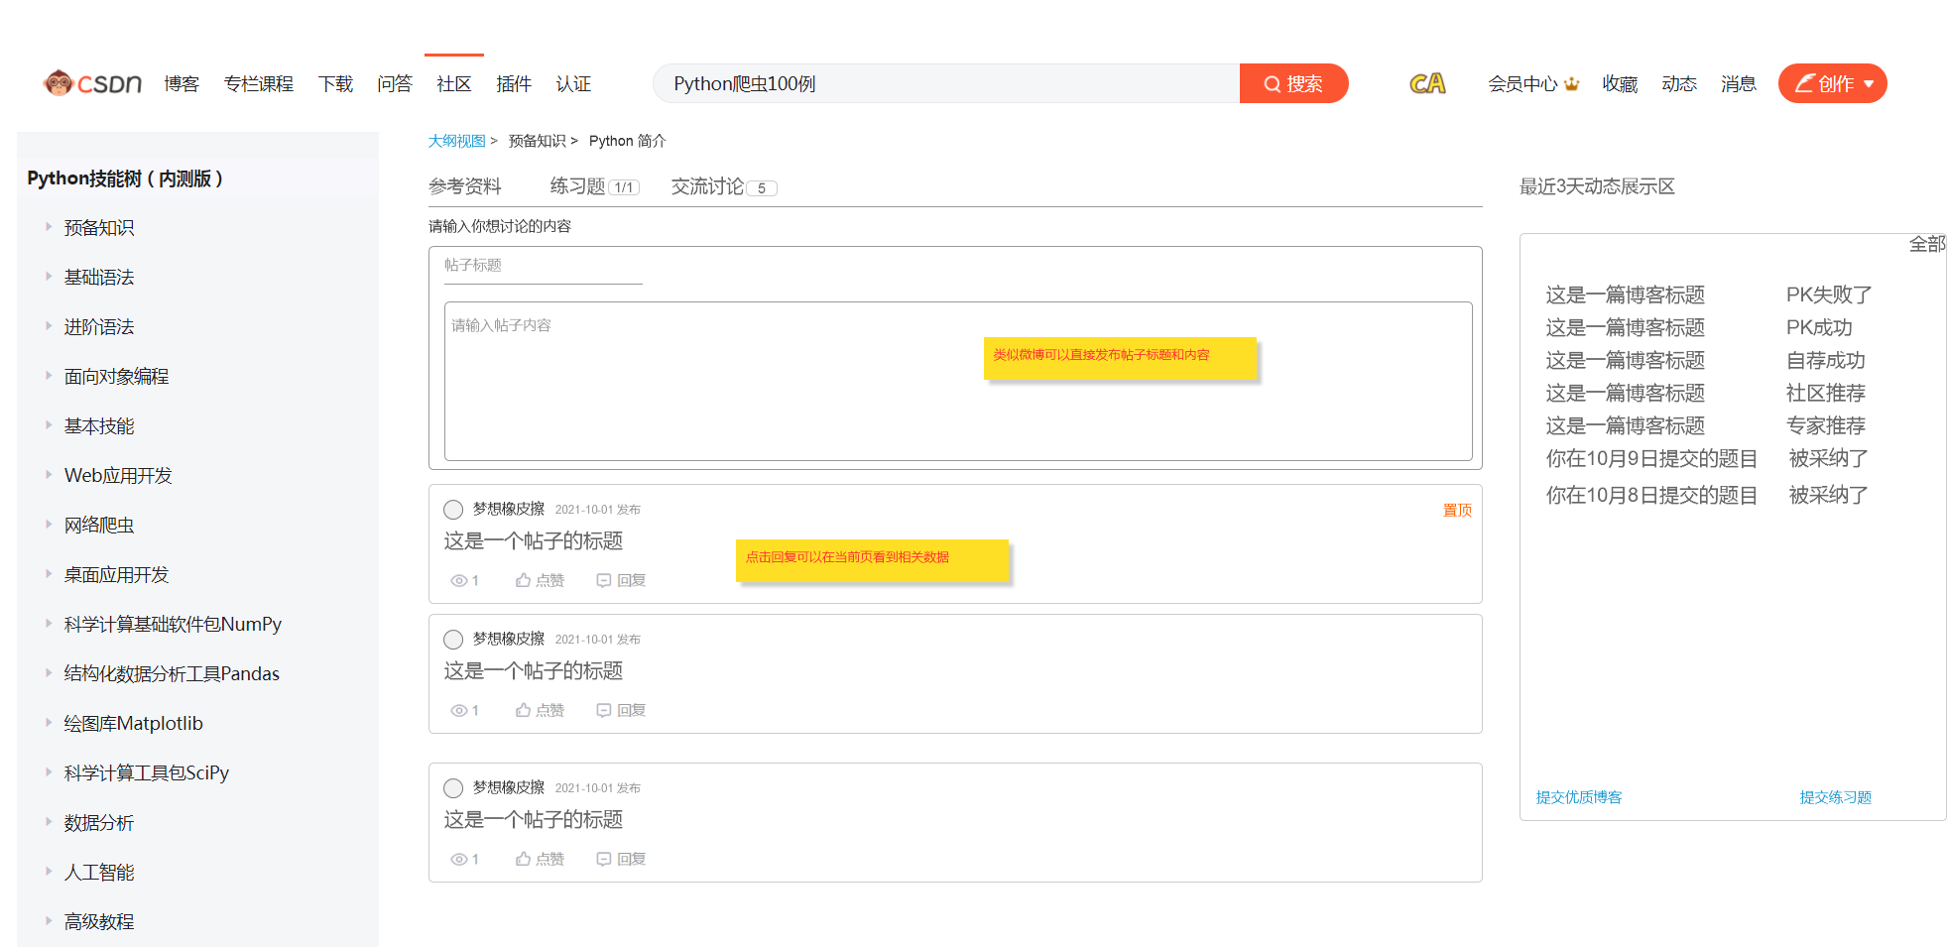Click the 预备知识 breadcrumb

[x=537, y=141]
